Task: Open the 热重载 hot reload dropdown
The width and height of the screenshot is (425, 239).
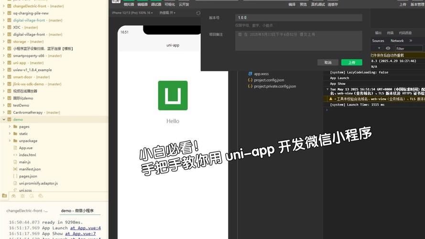Action: click(167, 13)
